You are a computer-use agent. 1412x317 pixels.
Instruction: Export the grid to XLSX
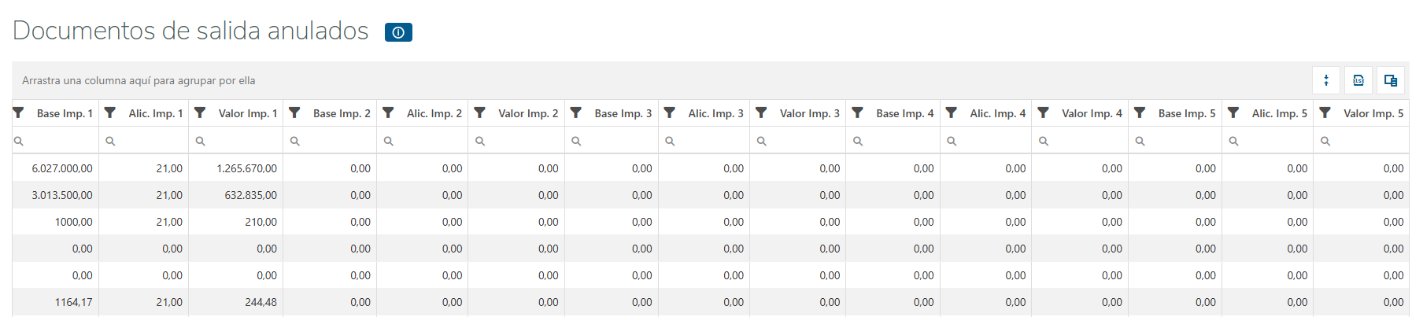tap(1358, 80)
